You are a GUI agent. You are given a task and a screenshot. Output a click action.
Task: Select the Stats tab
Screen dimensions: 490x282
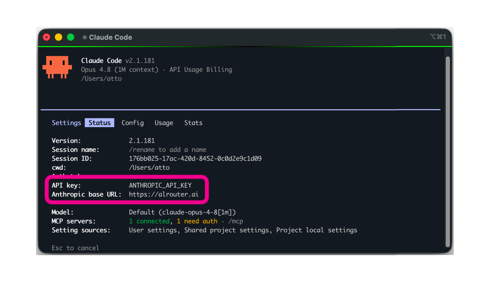193,123
